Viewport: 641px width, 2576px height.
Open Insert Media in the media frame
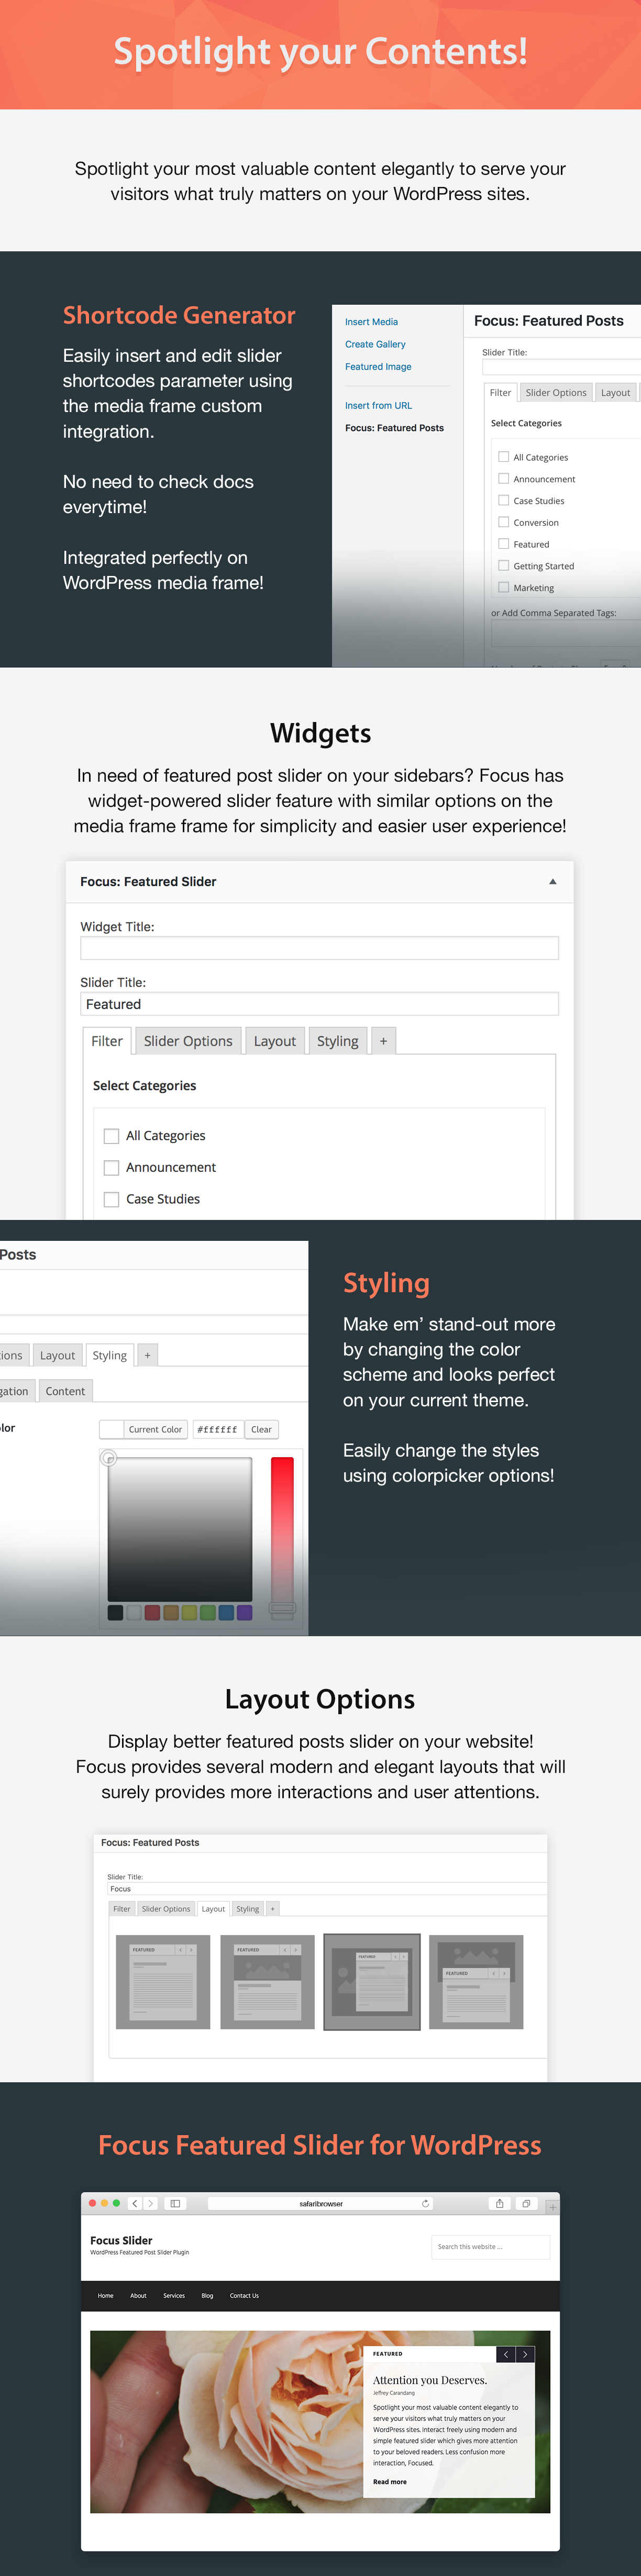pyautogui.click(x=371, y=322)
